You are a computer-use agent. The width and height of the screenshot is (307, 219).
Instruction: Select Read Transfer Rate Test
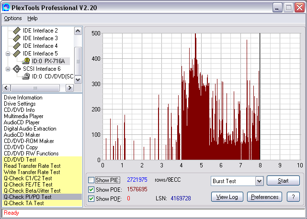(42, 166)
